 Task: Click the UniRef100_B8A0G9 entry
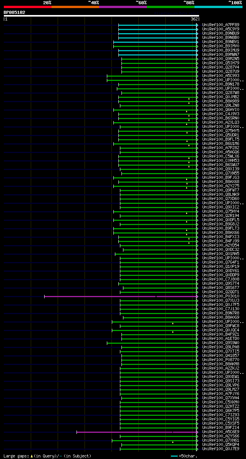tap(221, 318)
